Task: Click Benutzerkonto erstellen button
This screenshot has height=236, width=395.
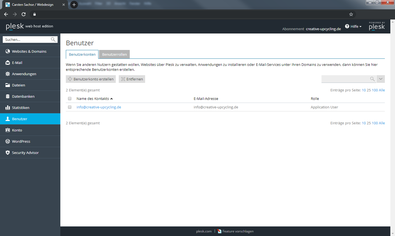Action: pos(91,79)
